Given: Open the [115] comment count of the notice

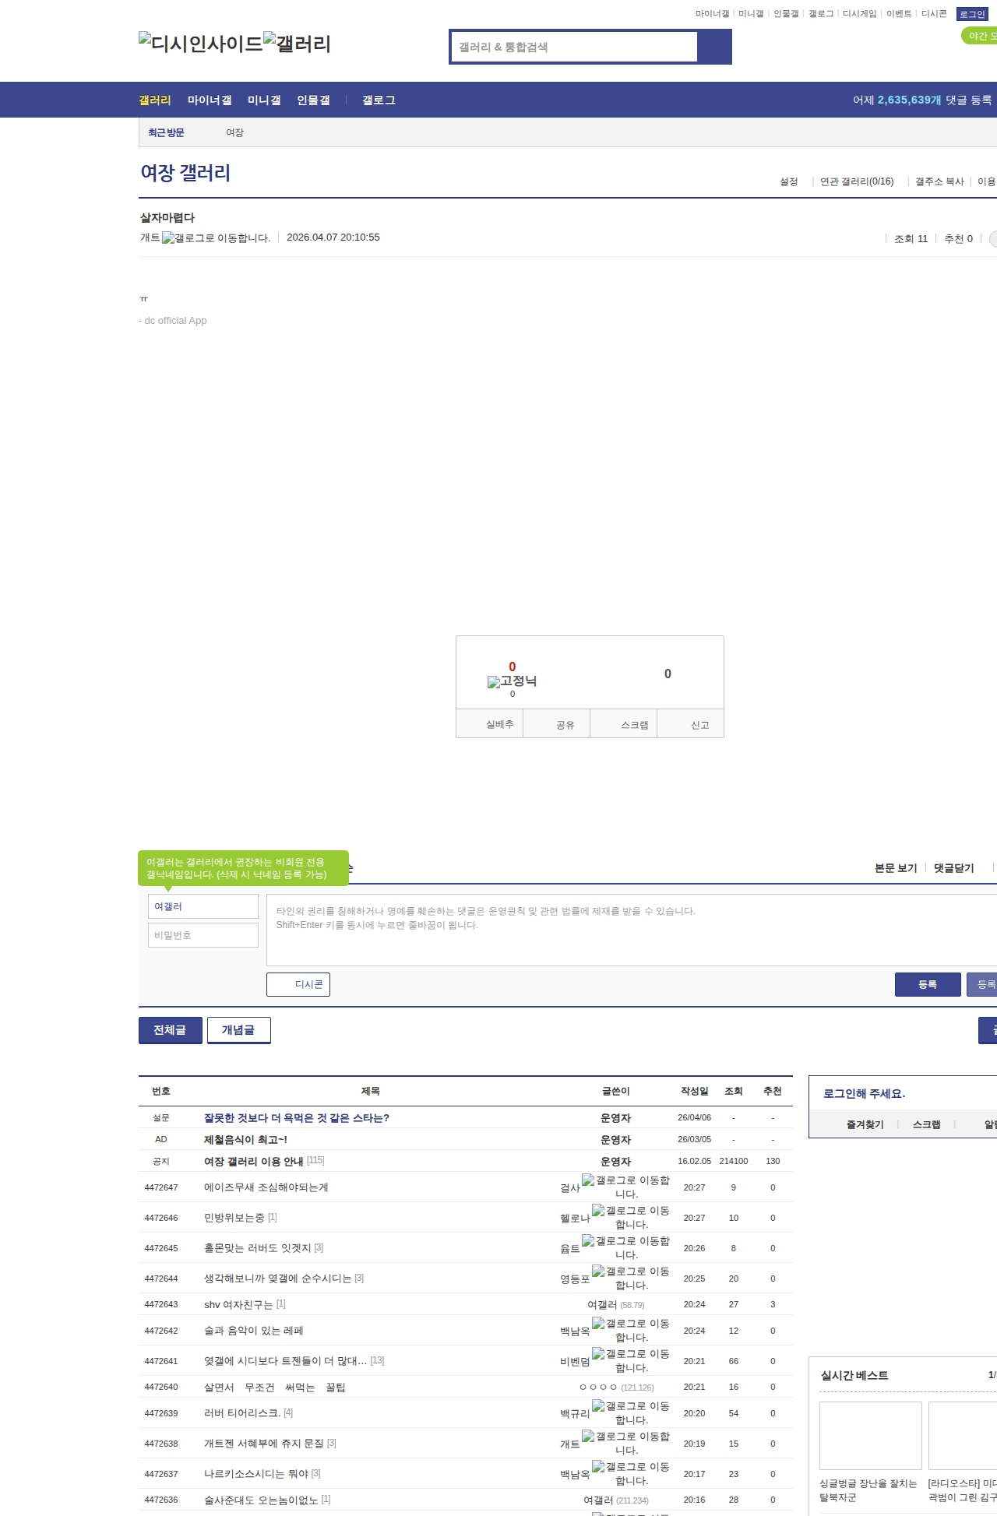Looking at the screenshot, I should point(315,1160).
